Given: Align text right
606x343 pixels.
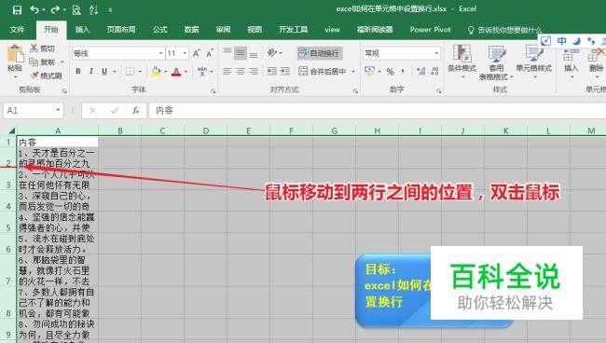Looking at the screenshot, I should 254,72.
